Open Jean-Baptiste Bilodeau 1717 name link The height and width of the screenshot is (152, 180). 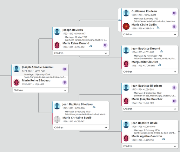(147, 86)
